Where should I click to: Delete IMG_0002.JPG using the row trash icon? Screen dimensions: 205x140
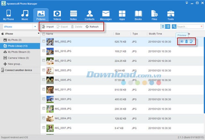[x=186, y=41]
